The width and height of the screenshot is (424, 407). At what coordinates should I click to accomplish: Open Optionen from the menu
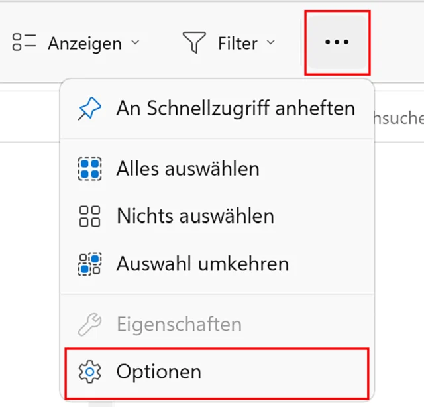(x=158, y=371)
